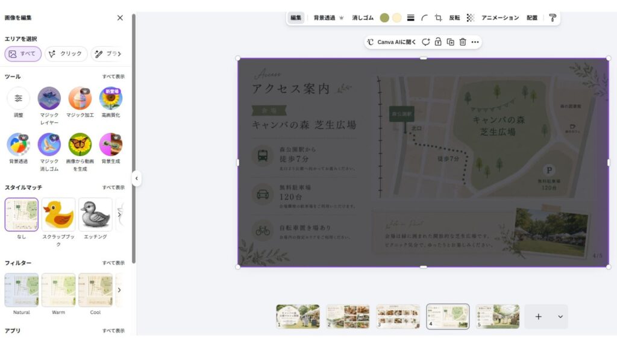Viewport: 617px width, 347px height.
Task: Click the 編集 toolbar button
Action: tap(296, 17)
